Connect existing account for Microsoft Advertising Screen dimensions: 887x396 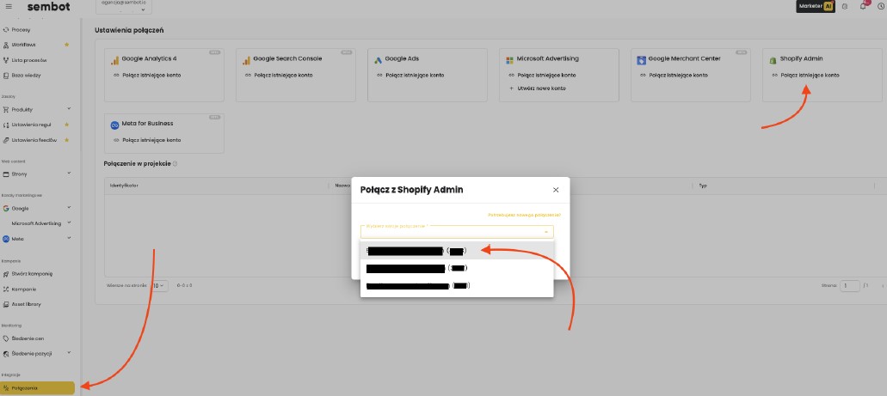click(546, 75)
